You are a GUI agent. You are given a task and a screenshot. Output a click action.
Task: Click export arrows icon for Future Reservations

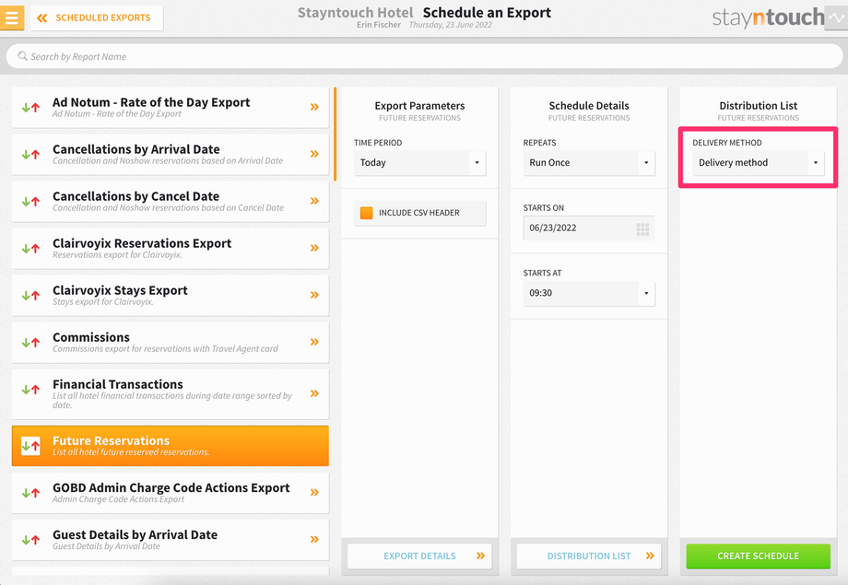point(30,446)
